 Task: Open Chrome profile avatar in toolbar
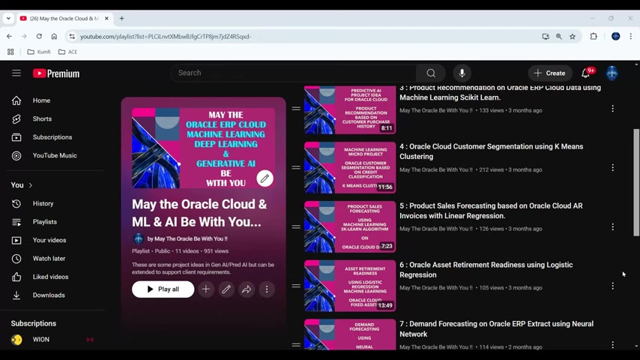pos(615,36)
